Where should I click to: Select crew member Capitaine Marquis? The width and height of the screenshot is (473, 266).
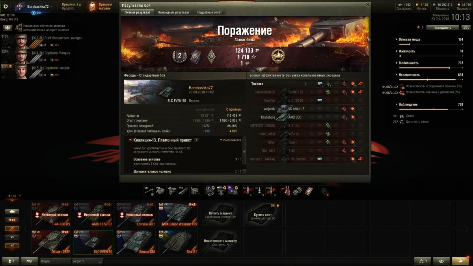[47, 56]
